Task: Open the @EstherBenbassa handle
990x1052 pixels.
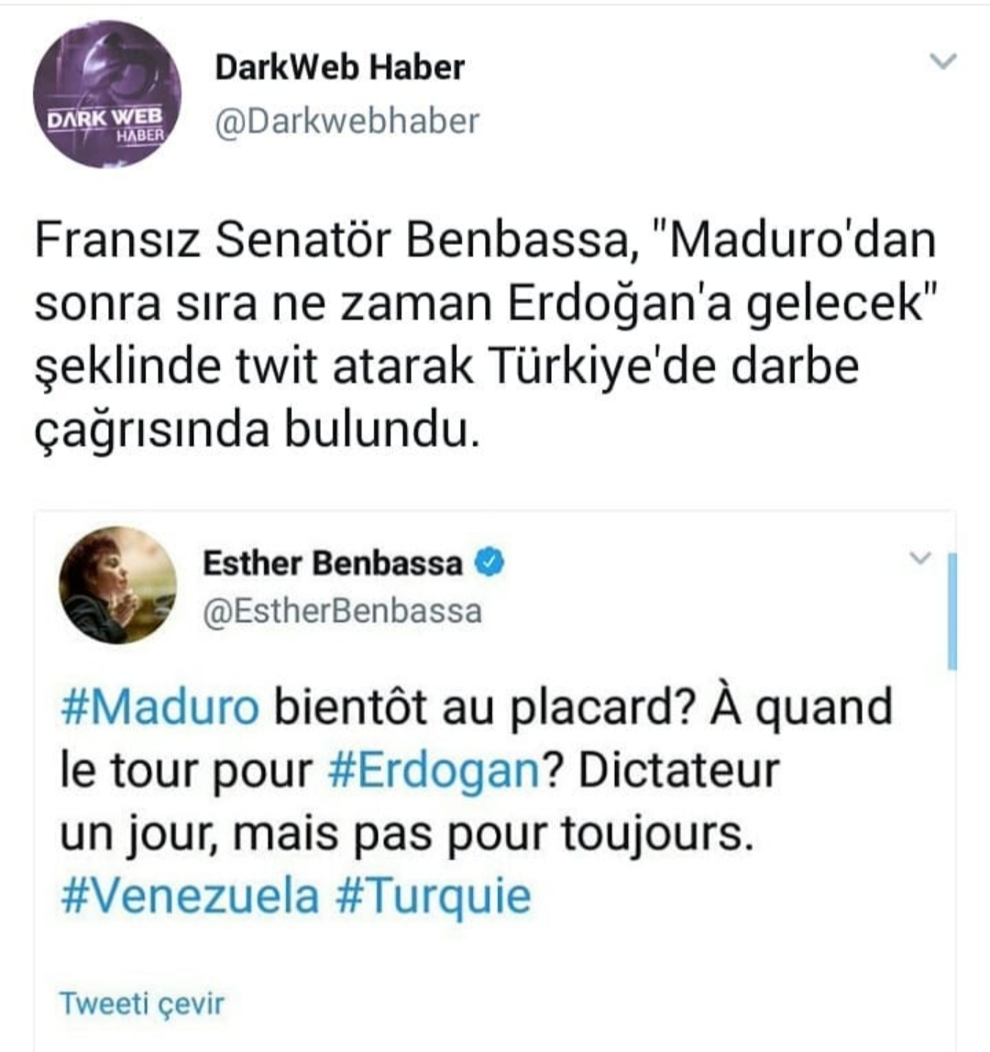Action: tap(342, 611)
